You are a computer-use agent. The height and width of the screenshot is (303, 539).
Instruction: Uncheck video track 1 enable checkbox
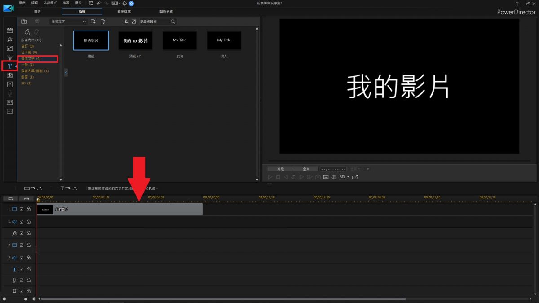(22, 209)
